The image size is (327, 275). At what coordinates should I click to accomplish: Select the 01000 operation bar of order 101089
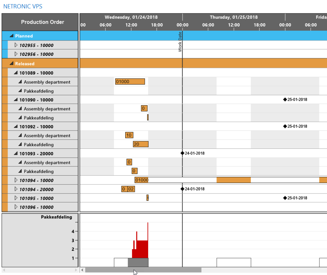click(x=130, y=81)
